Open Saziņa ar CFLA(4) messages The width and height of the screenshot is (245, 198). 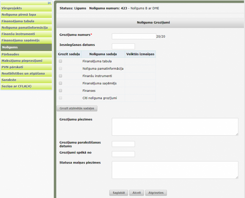[26, 86]
